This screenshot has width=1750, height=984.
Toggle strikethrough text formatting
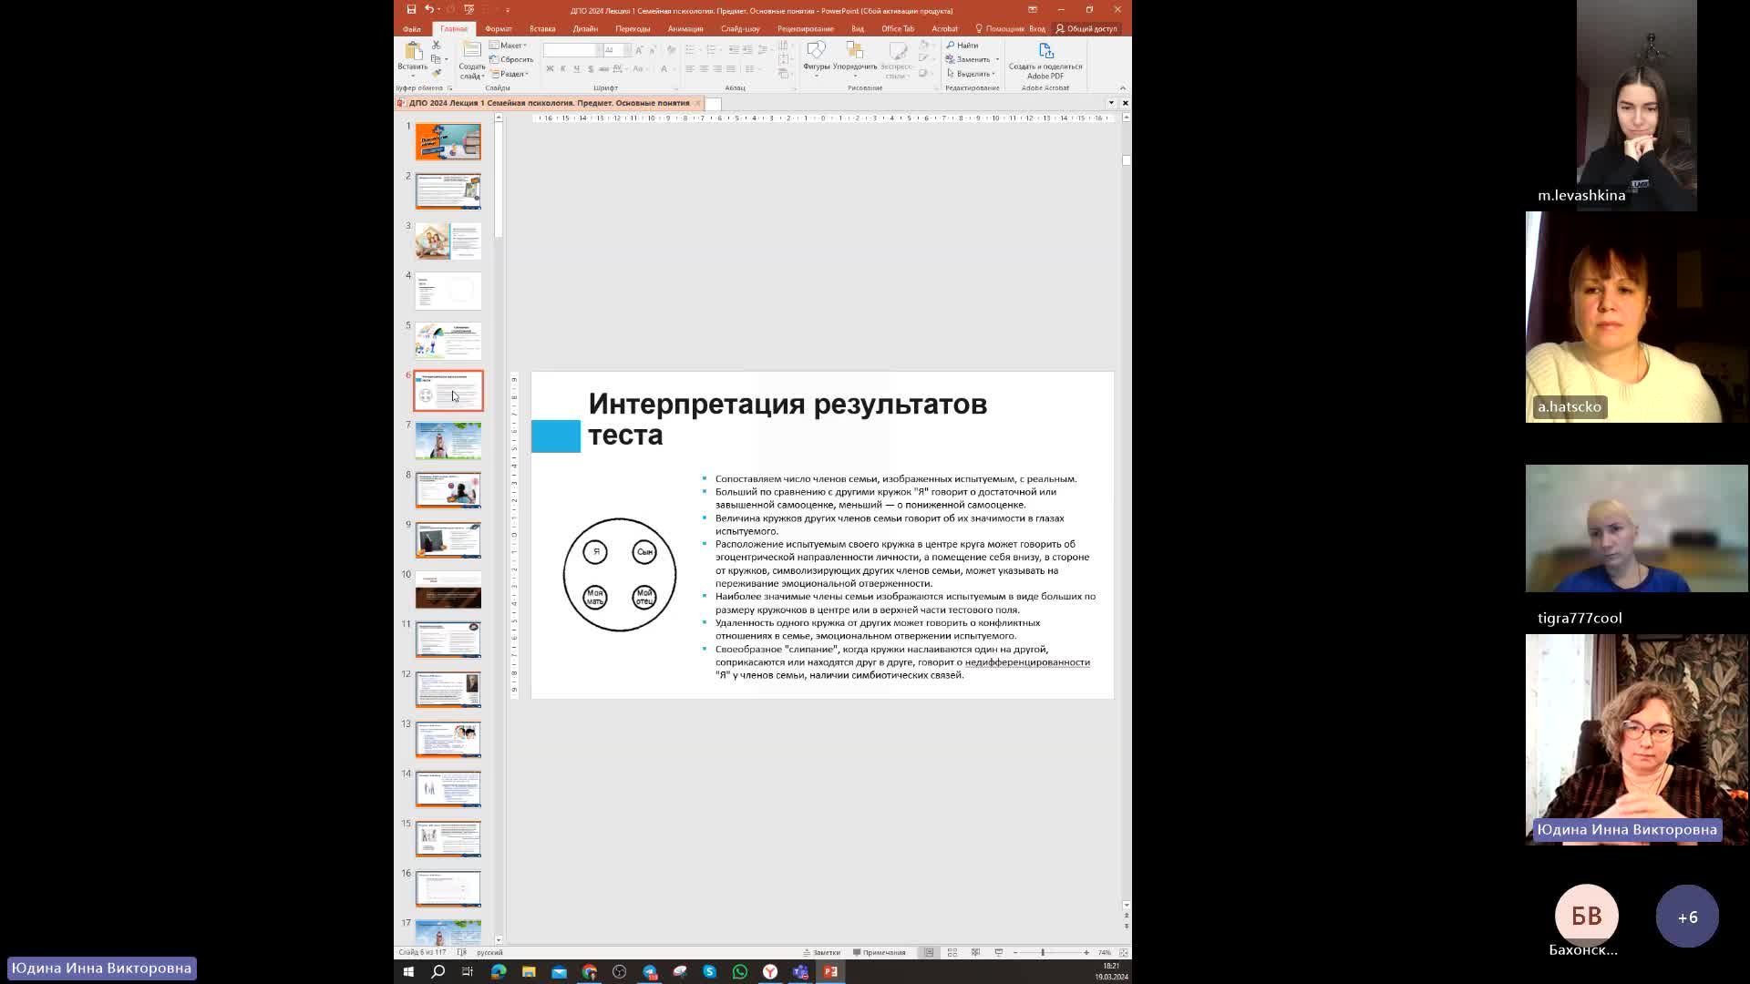[x=603, y=69]
